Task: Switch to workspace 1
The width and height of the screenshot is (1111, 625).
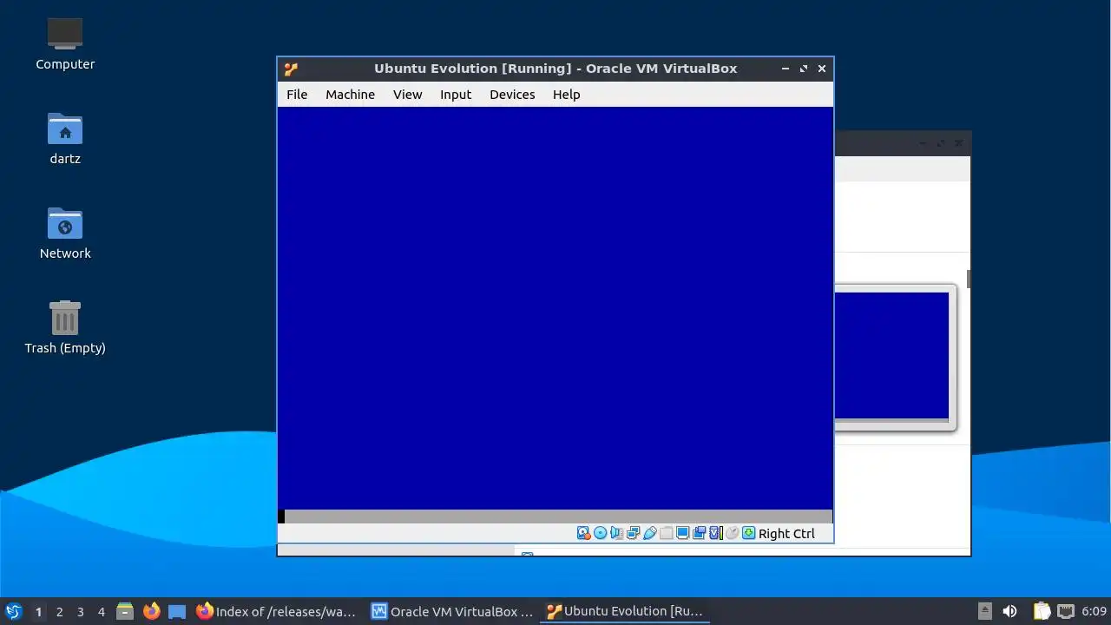Action: (38, 612)
